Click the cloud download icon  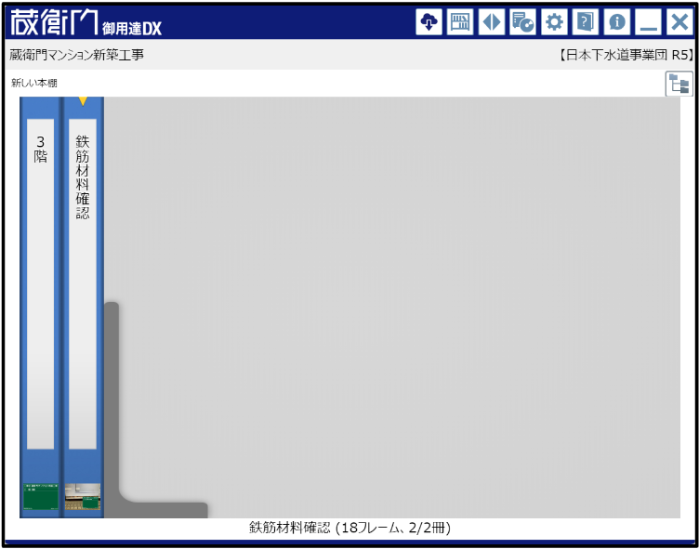click(429, 22)
